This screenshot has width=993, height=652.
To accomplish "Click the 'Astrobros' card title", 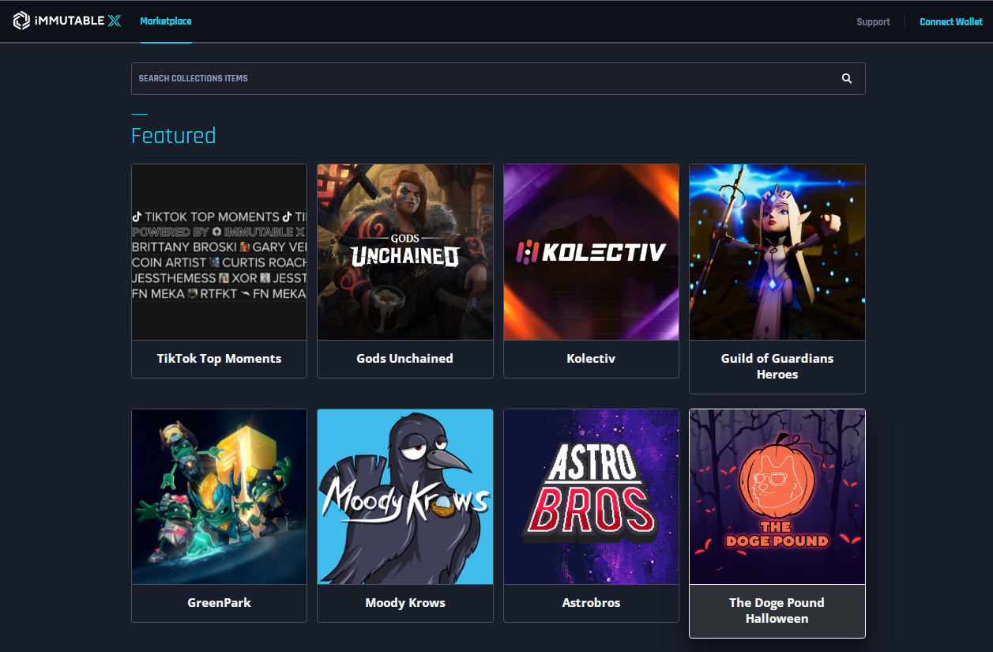I will [591, 603].
